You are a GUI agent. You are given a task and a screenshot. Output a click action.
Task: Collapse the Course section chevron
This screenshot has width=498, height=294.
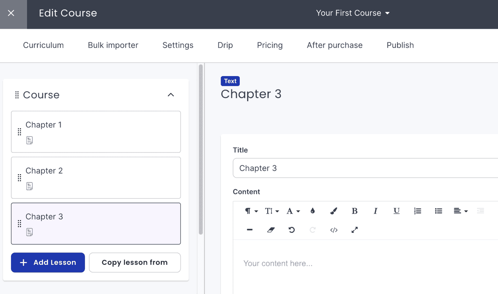click(x=171, y=95)
